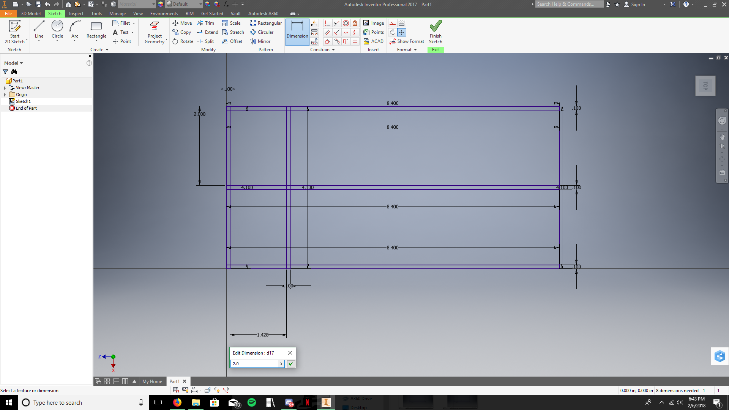Select the Sketch1 tree item
The width and height of the screenshot is (729, 410).
(24, 101)
